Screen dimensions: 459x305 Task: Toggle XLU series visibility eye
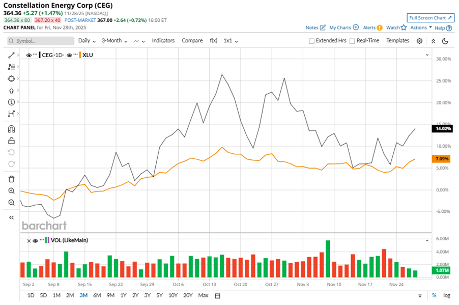[x=69, y=55]
